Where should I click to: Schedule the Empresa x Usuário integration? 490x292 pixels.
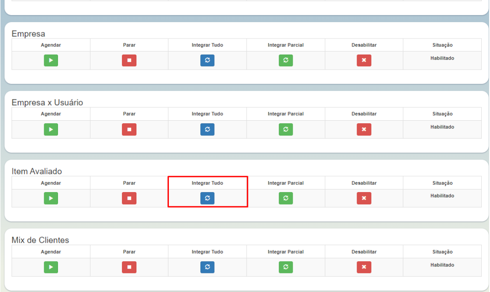pyautogui.click(x=51, y=129)
